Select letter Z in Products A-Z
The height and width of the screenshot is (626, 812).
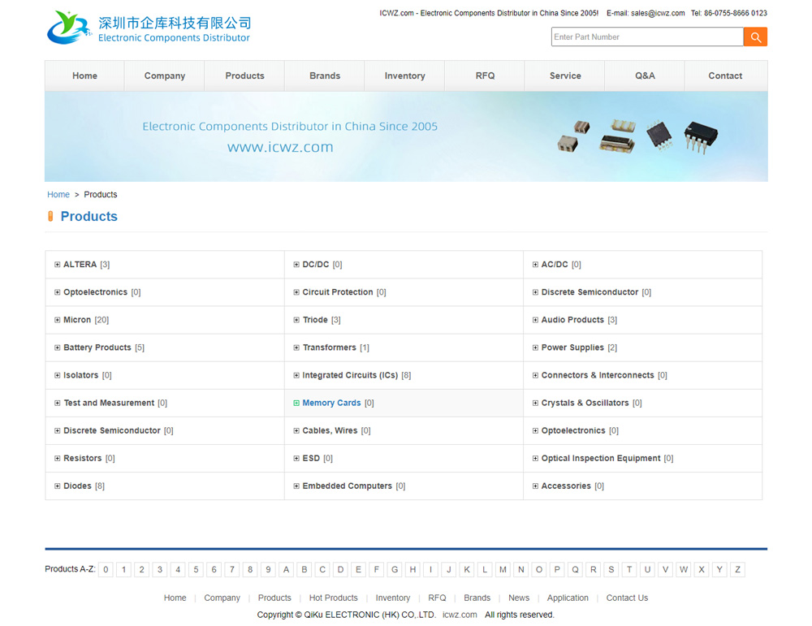[x=737, y=569]
